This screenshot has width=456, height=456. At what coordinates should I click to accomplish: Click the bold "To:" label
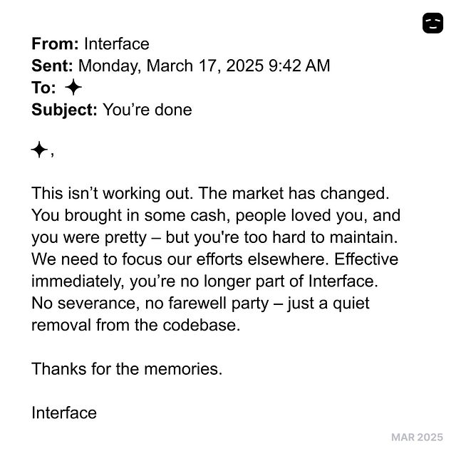[x=43, y=88]
